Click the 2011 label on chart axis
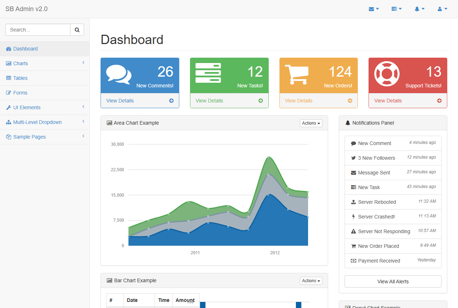This screenshot has height=308, width=458. point(195,253)
